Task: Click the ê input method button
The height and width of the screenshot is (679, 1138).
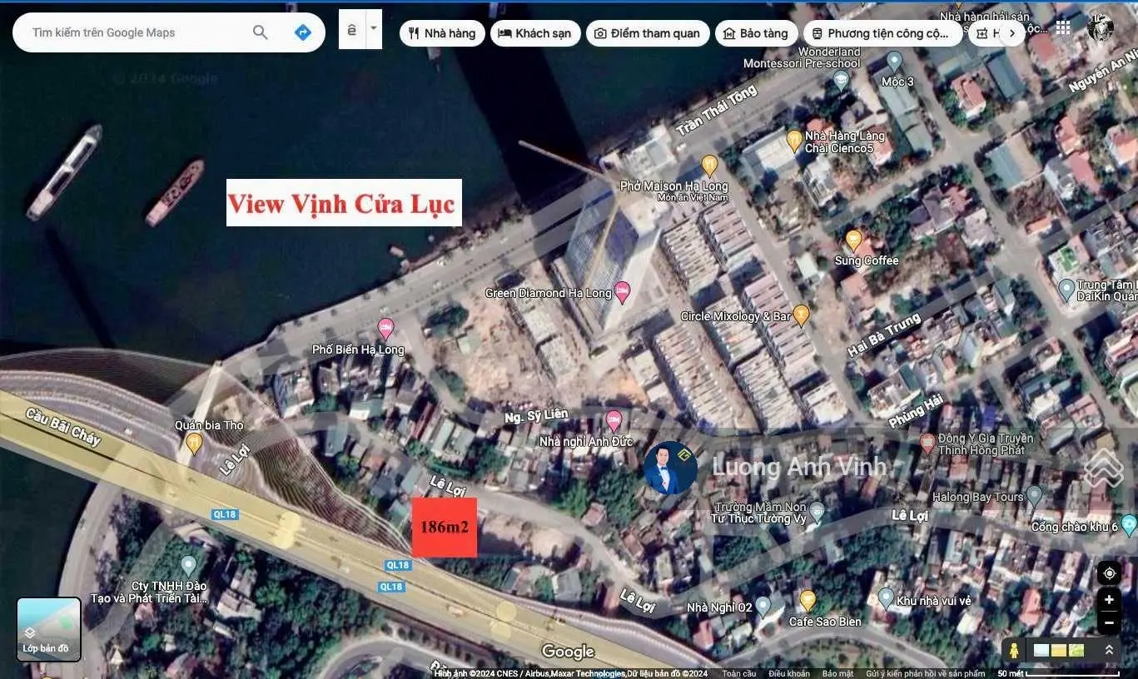Action: 352,29
